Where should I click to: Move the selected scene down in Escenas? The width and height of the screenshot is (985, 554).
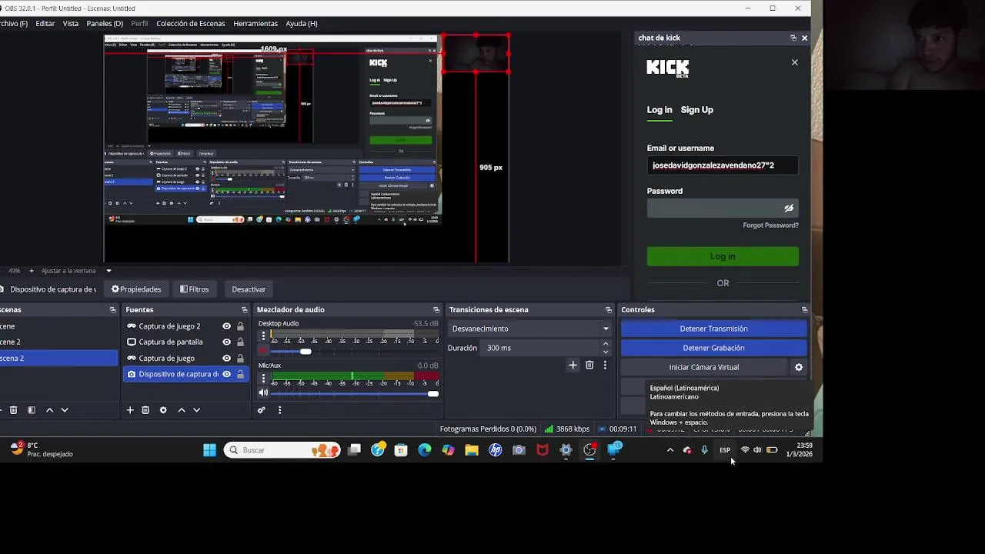[x=65, y=410]
